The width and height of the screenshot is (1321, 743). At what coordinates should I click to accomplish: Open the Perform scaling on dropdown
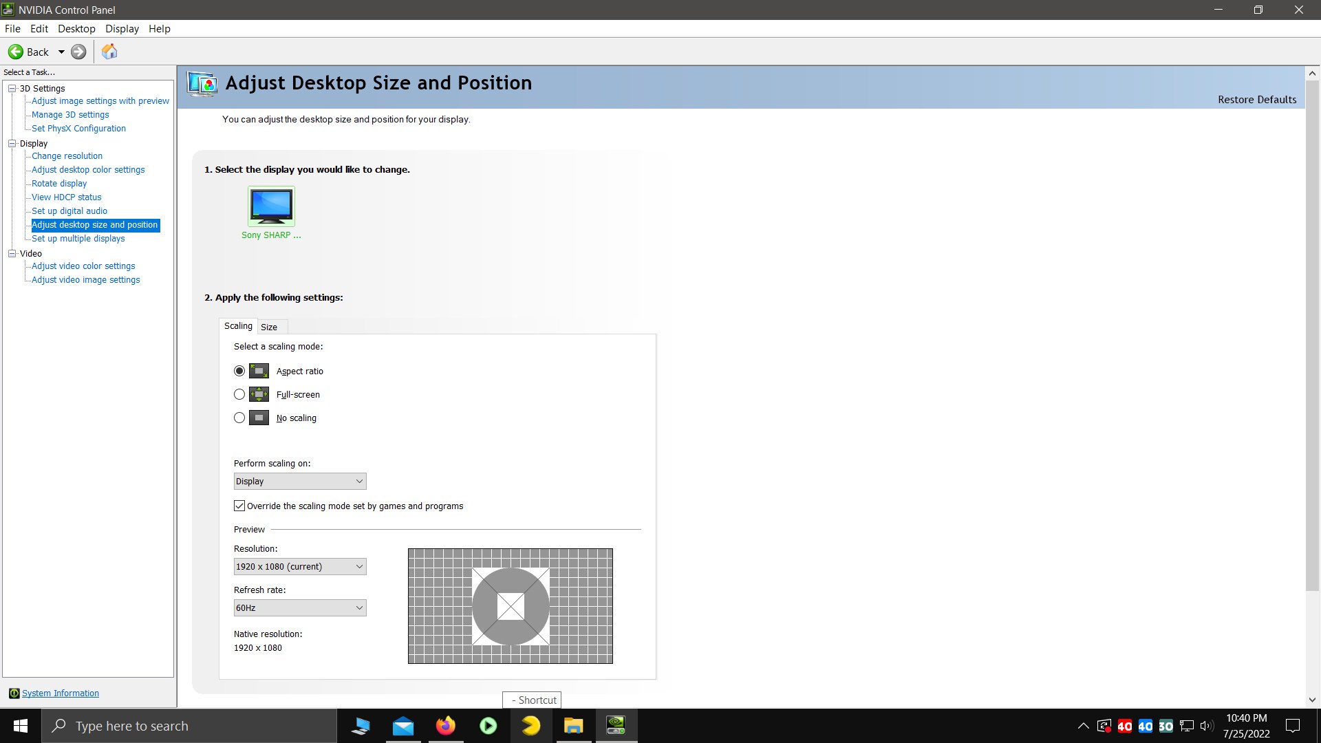coord(300,481)
